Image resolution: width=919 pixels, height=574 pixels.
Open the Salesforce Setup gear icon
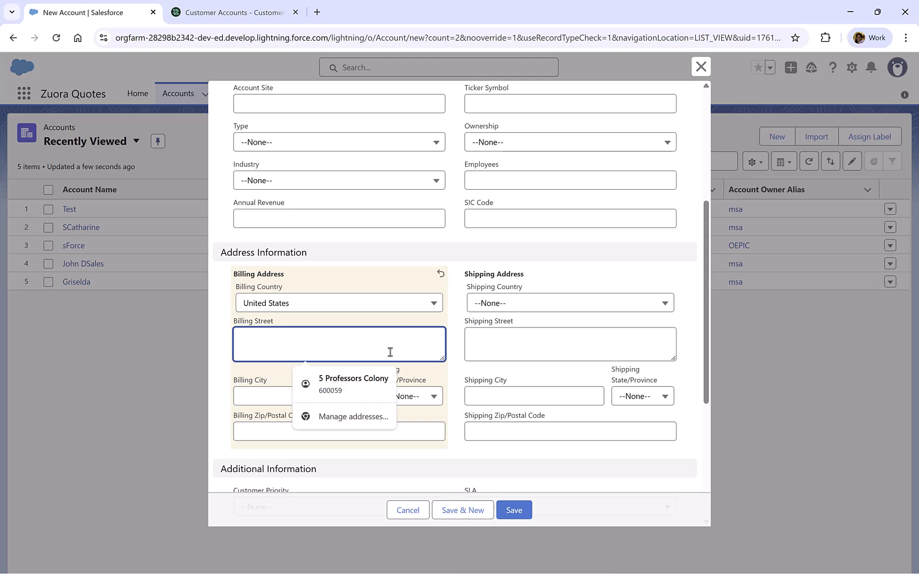tap(852, 67)
